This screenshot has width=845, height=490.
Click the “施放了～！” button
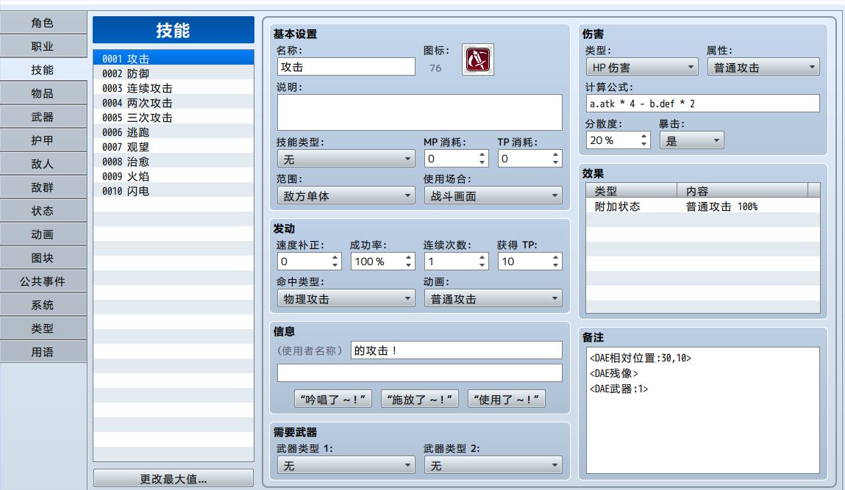point(420,399)
